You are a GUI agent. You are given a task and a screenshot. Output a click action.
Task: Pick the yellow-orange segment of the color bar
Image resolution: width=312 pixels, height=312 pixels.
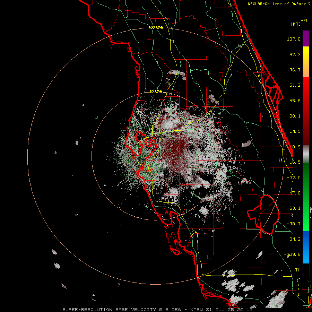pos(306,62)
